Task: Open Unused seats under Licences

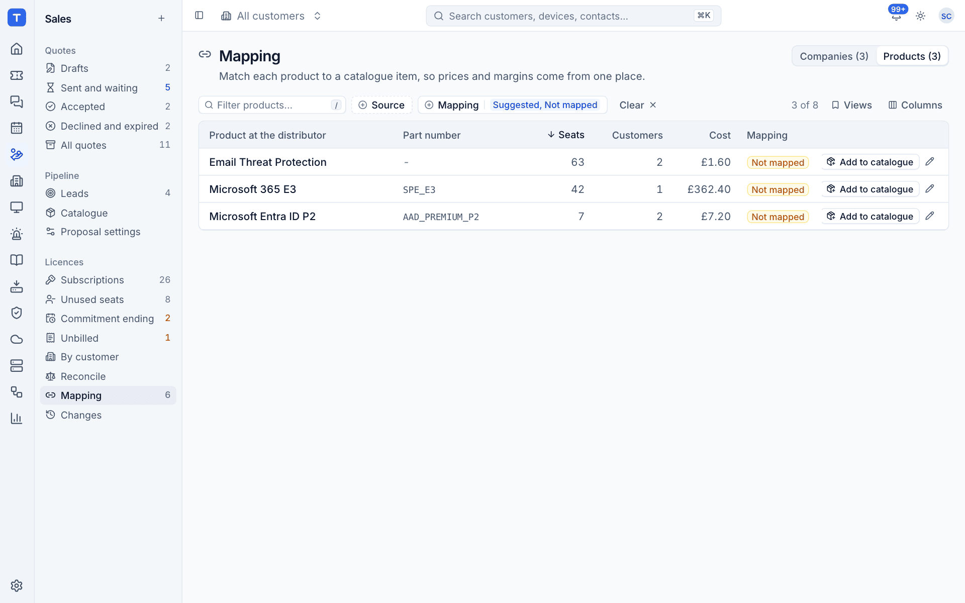Action: coord(108,299)
